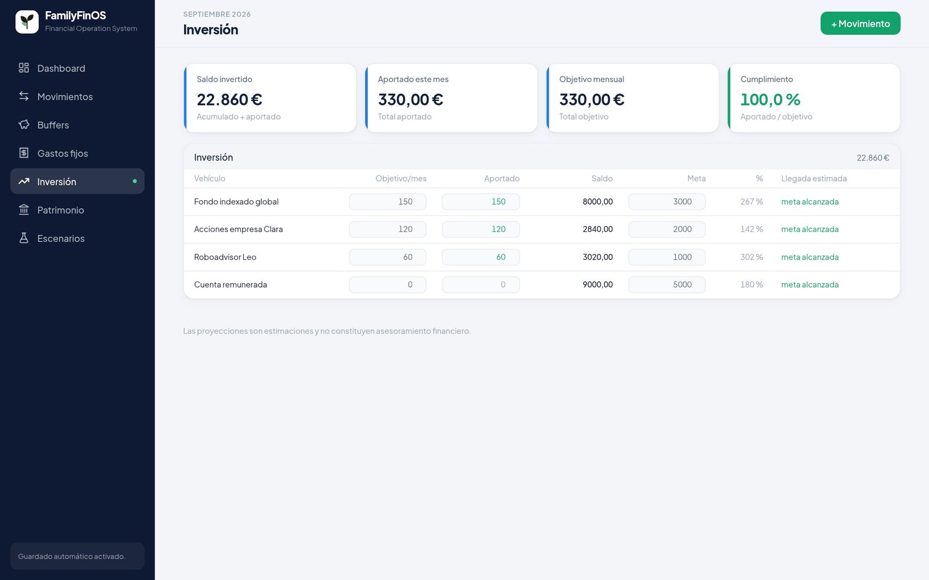Click the Acciones empresa Clara row name
The image size is (929, 580).
click(238, 229)
